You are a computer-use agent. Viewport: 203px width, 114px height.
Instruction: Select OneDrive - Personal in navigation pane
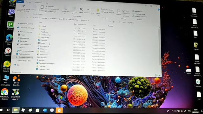coord(26,28)
